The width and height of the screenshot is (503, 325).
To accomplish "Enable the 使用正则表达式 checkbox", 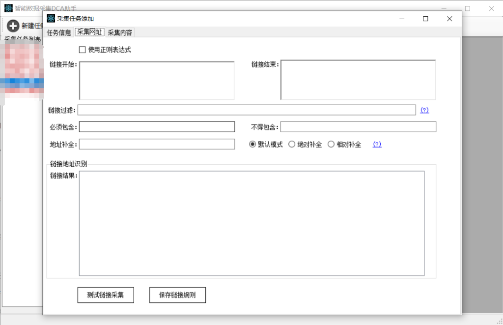I will pyautogui.click(x=83, y=50).
